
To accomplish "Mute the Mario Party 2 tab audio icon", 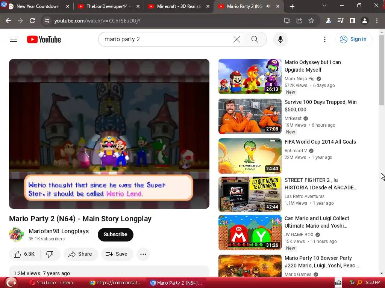I will coord(268,6).
